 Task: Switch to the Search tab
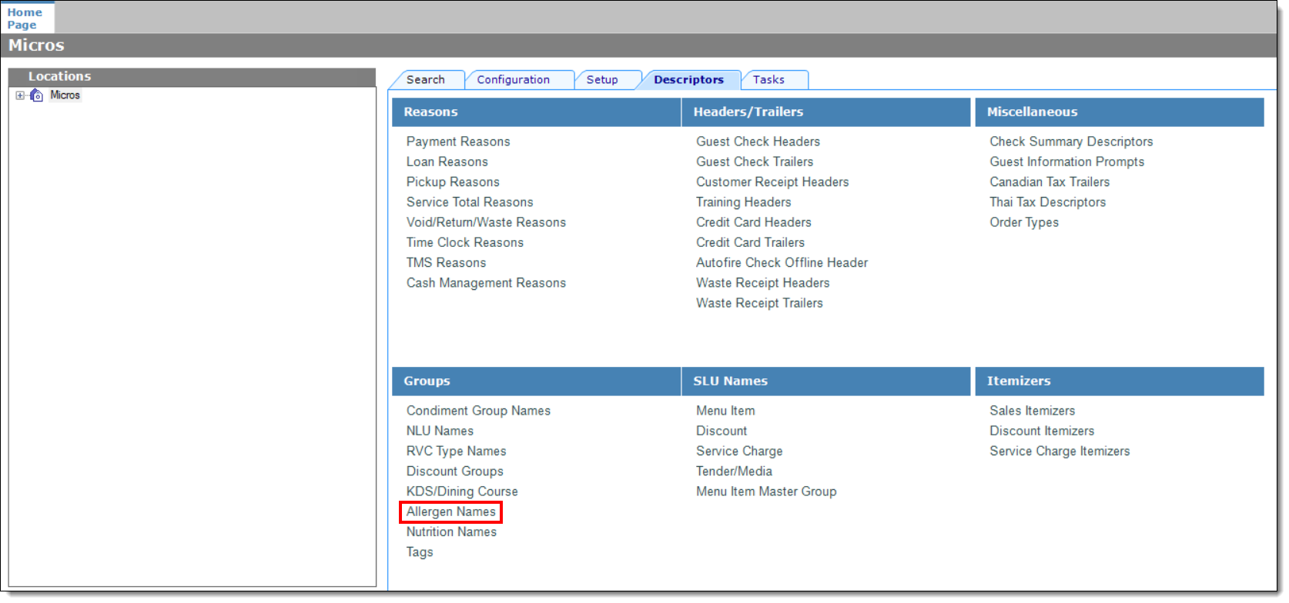pos(426,80)
